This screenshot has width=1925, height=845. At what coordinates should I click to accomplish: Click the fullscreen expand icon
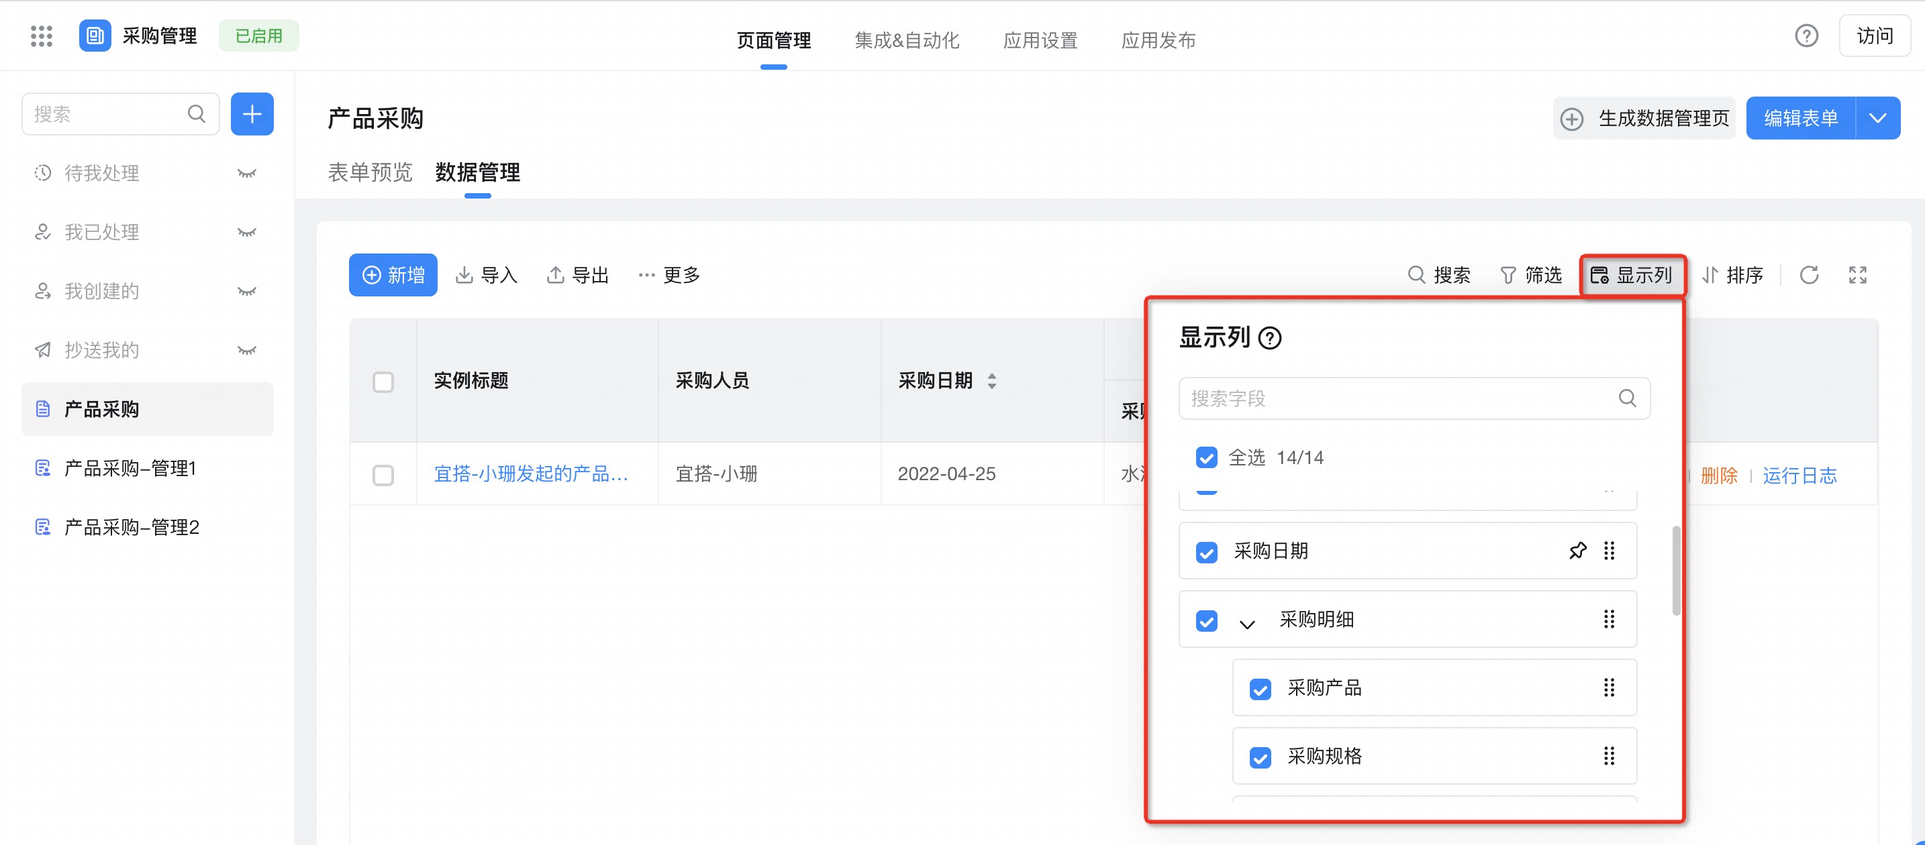pos(1857,276)
